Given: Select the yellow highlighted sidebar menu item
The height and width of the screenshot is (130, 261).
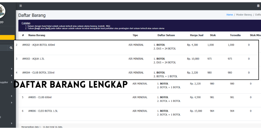Looking at the screenshot, I should coord(7,37).
